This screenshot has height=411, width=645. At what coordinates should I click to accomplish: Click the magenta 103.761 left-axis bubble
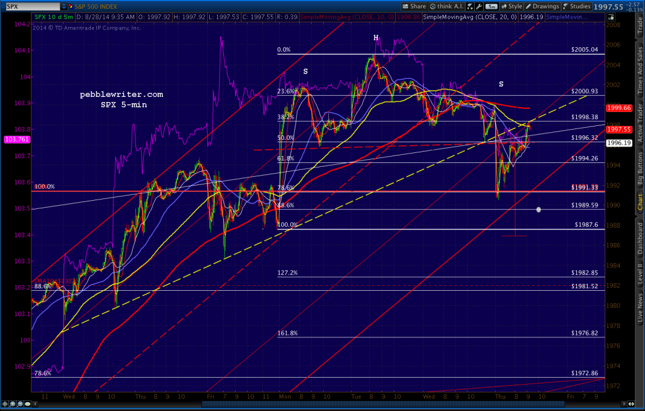(x=17, y=139)
